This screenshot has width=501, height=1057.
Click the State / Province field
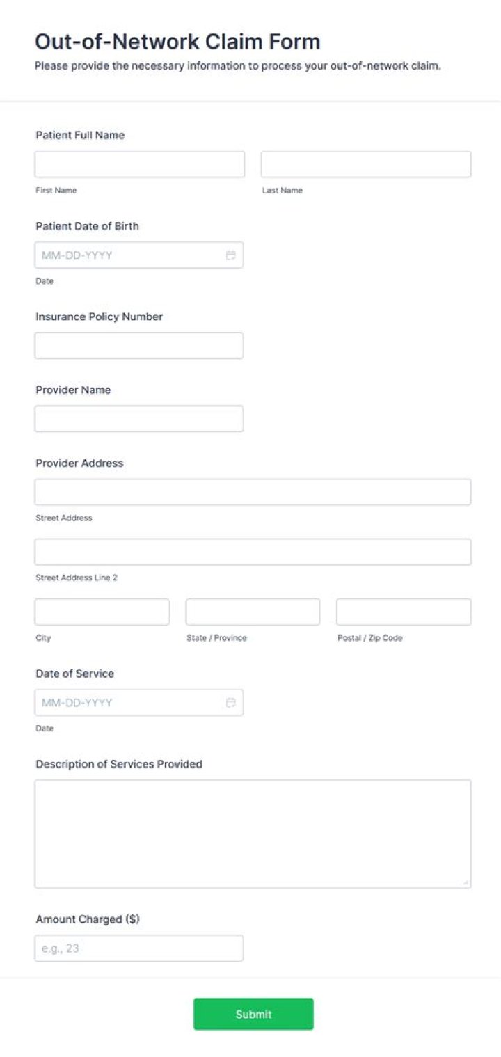(x=253, y=611)
